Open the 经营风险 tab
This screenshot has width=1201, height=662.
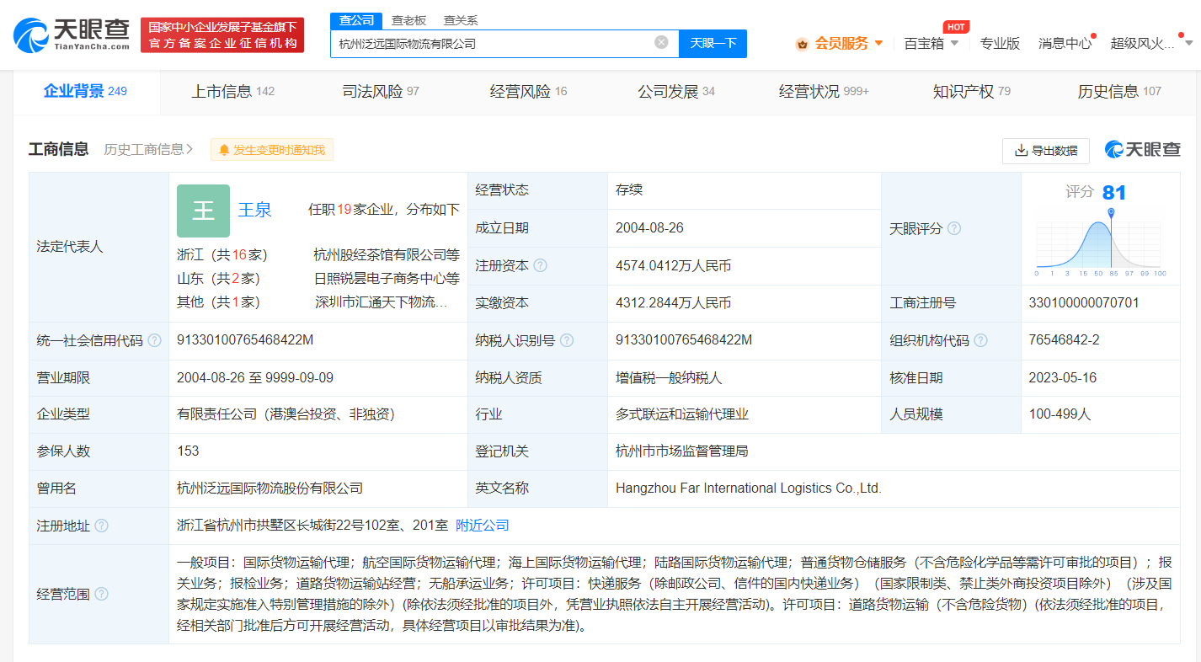[528, 91]
